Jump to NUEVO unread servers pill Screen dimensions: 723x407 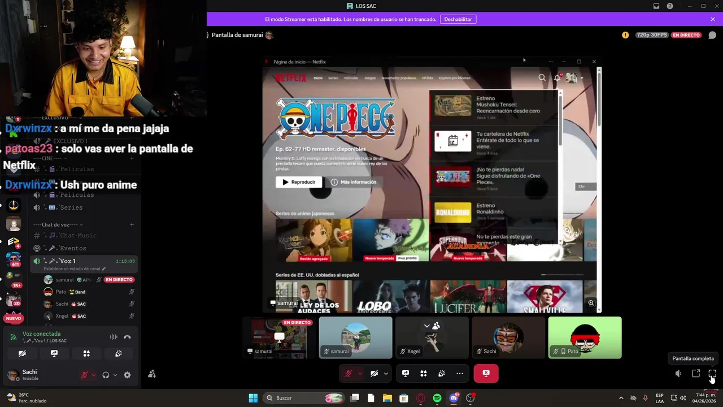14,318
